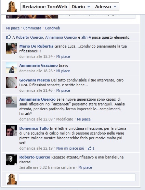This screenshot has width=145, height=190.
Task: Expand the Diario dropdown
Action: click(81, 7)
